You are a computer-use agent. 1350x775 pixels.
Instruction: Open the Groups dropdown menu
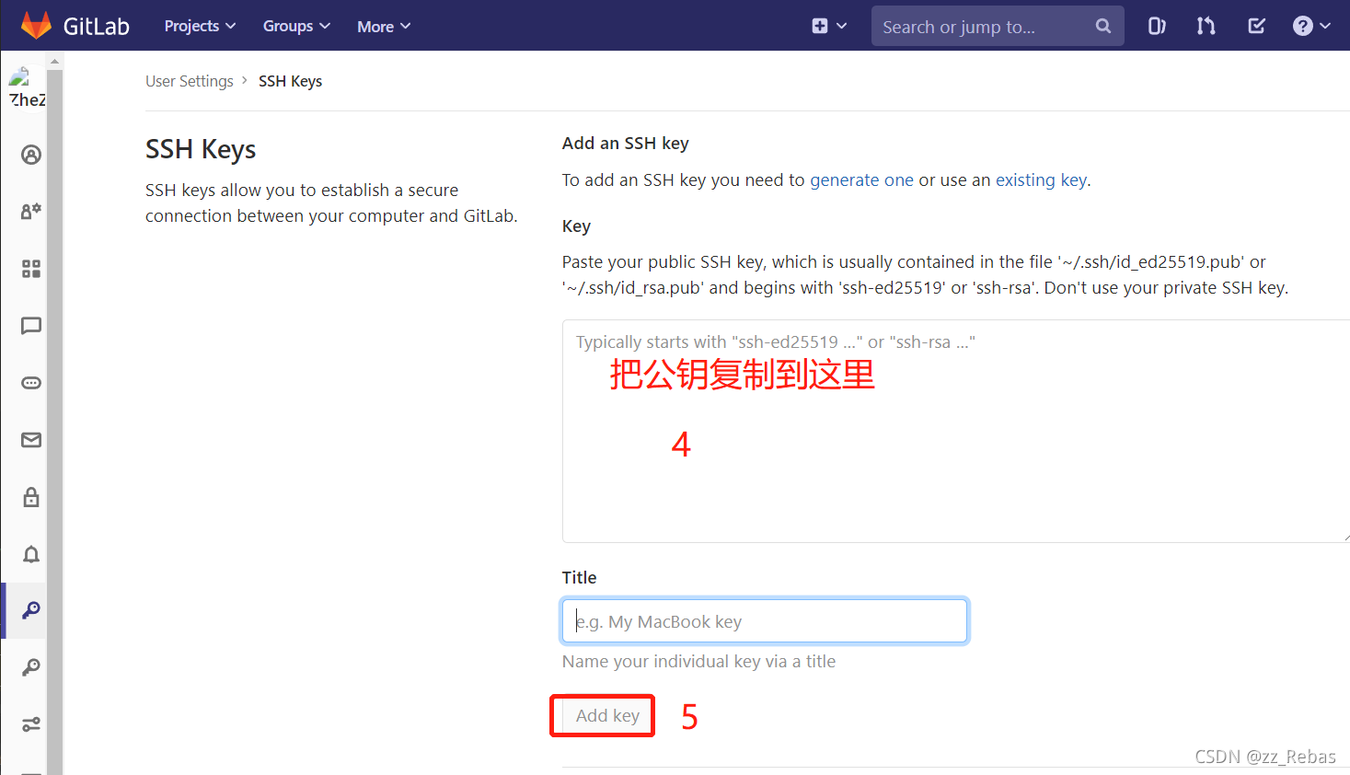click(x=296, y=26)
